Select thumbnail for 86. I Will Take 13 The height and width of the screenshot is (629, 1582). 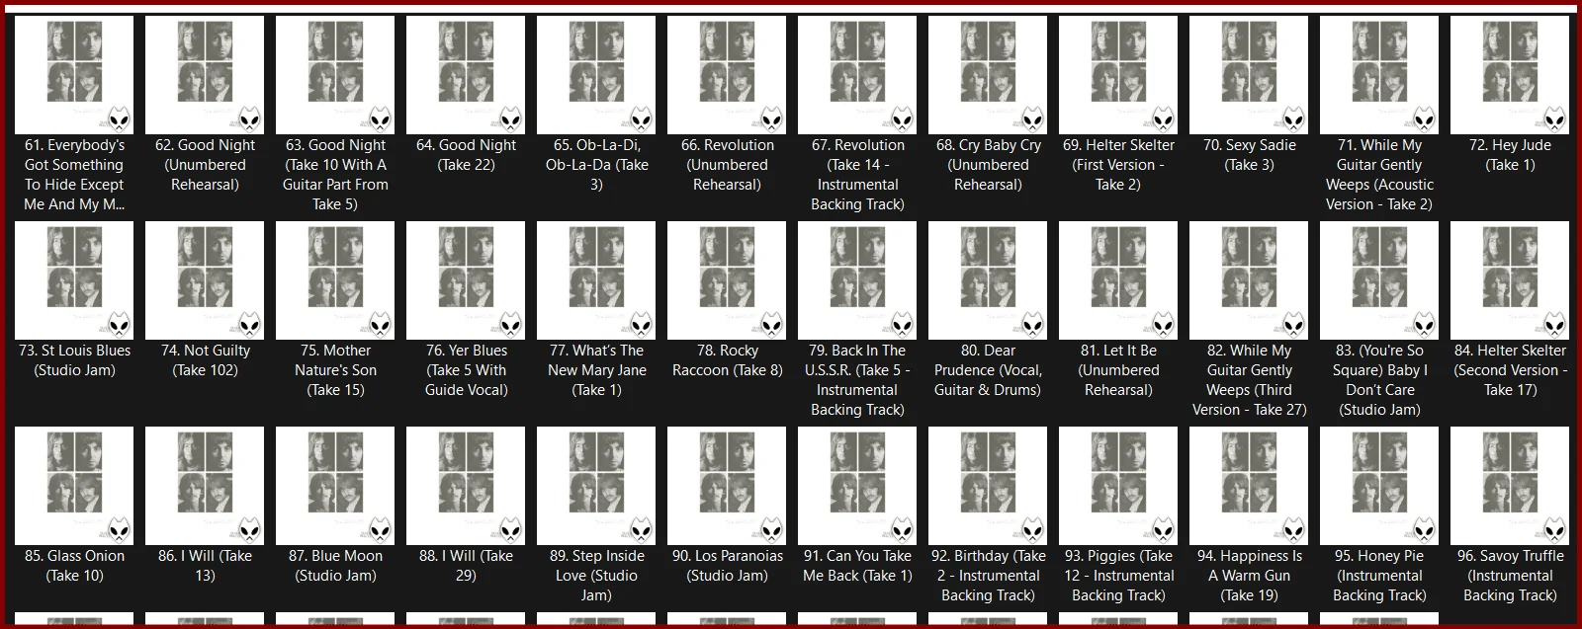(205, 486)
